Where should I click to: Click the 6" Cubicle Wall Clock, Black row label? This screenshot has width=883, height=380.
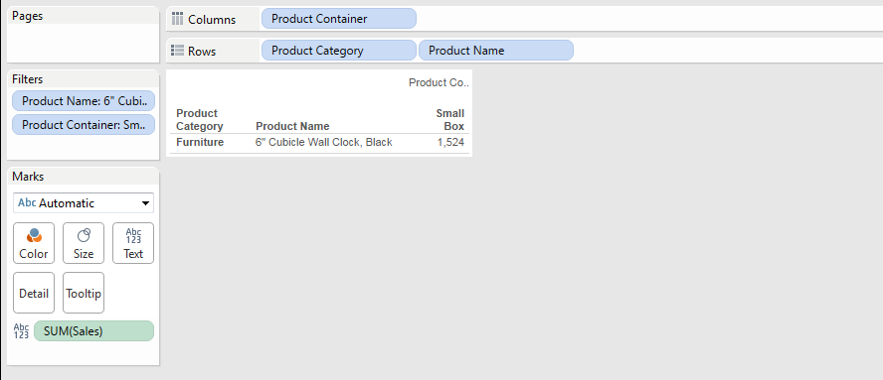[324, 142]
